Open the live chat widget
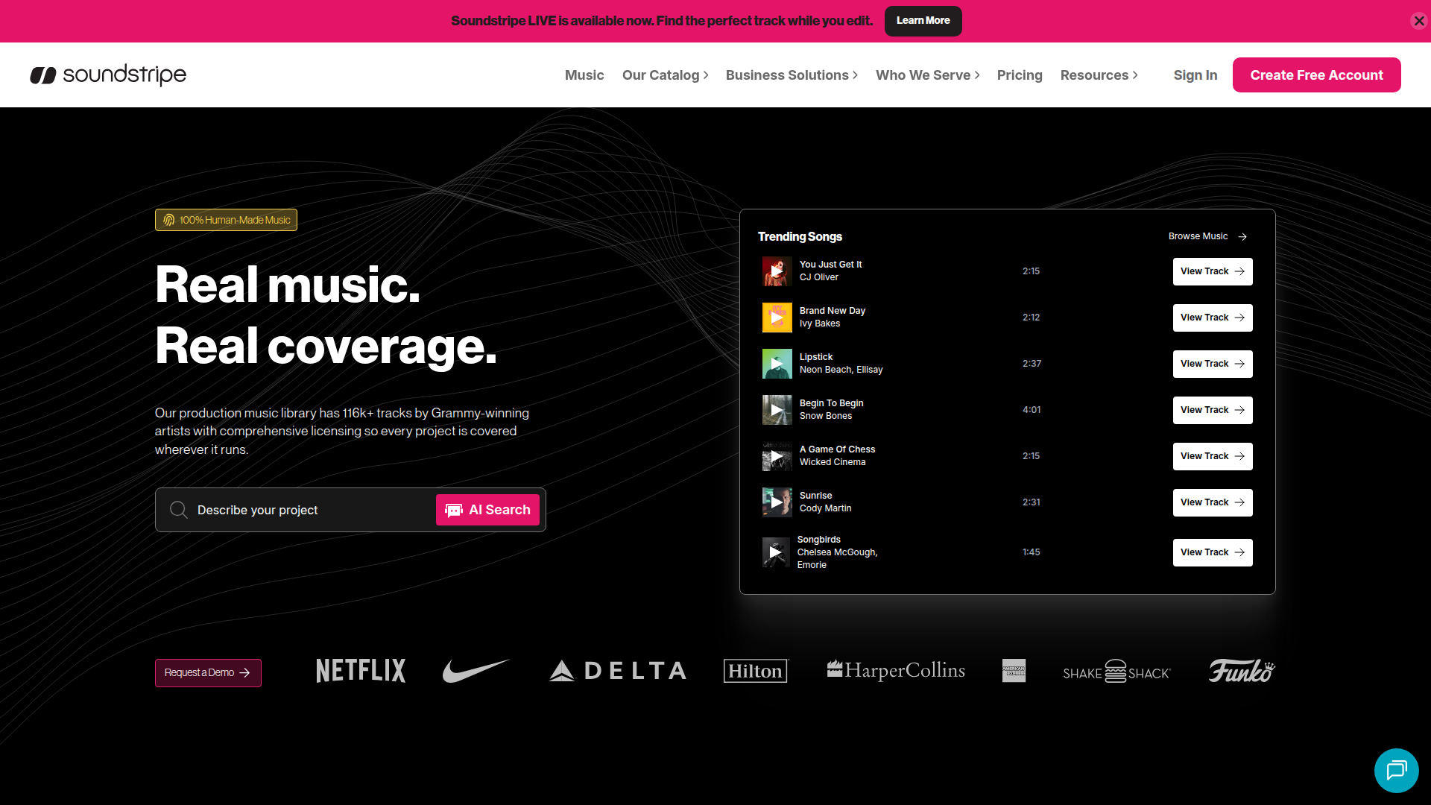 point(1396,770)
